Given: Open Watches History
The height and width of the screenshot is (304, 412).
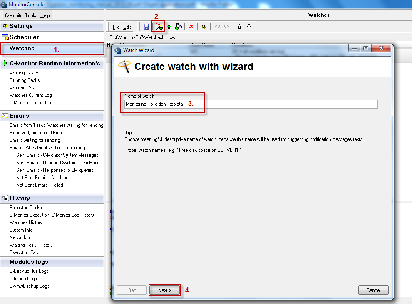Looking at the screenshot, I should [x=26, y=222].
